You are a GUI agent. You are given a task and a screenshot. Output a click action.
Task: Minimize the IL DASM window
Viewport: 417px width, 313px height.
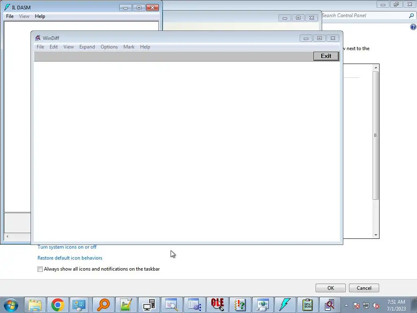click(125, 7)
